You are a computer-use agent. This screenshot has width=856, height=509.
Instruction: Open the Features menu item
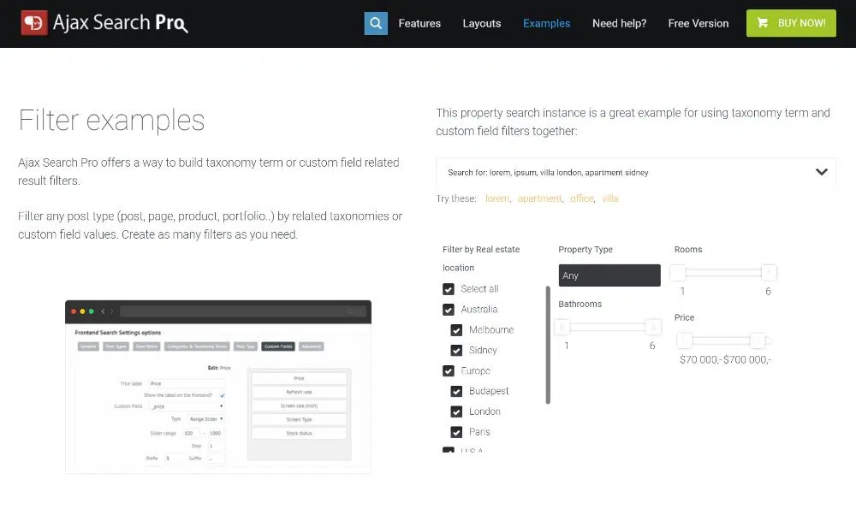click(x=419, y=23)
